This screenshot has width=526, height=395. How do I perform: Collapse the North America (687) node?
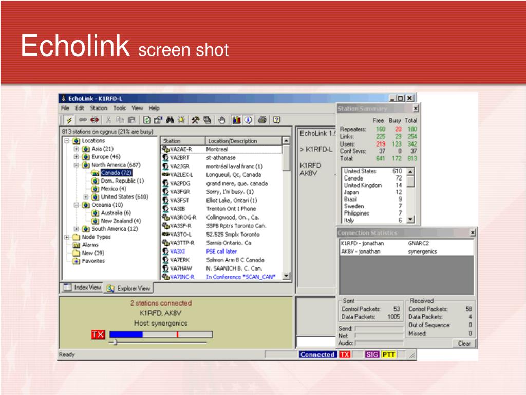coord(76,165)
